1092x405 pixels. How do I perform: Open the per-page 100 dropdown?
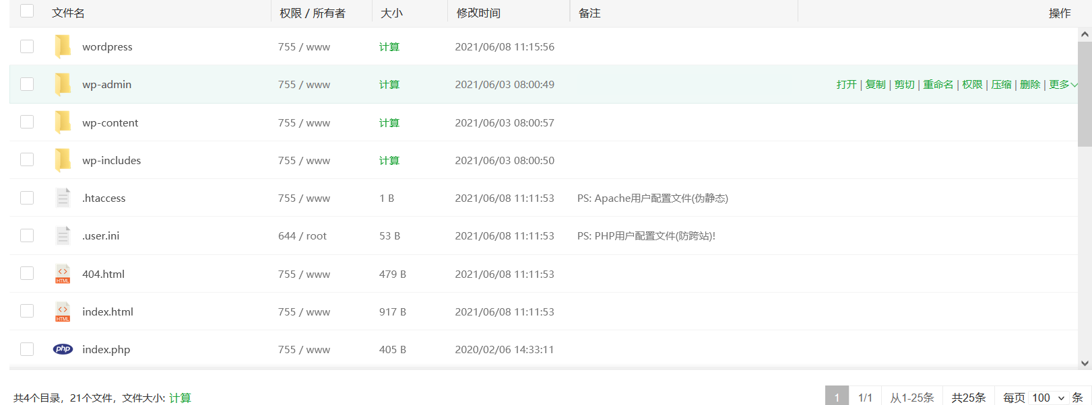(x=1048, y=398)
